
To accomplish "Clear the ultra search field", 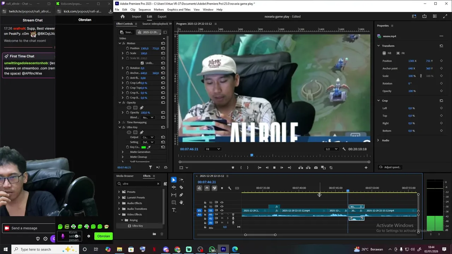I will [x=158, y=184].
